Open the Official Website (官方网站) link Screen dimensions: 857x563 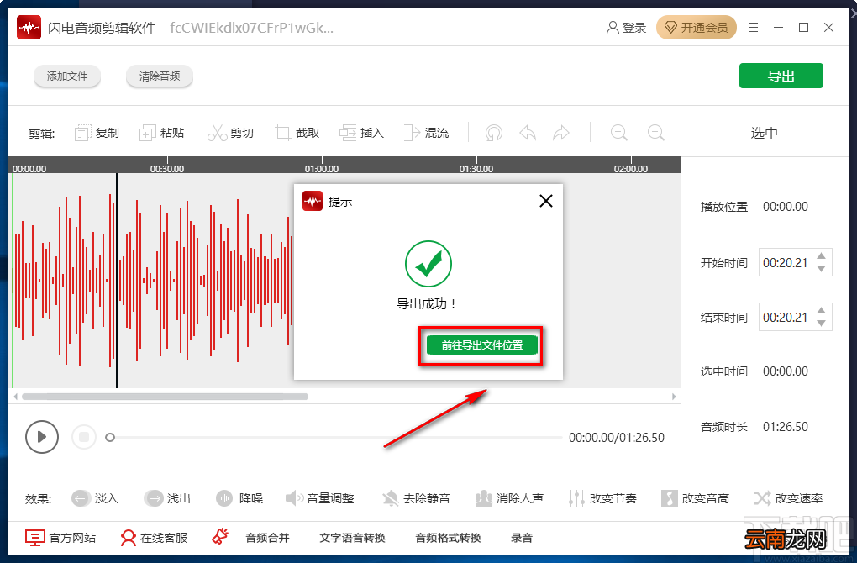click(60, 538)
